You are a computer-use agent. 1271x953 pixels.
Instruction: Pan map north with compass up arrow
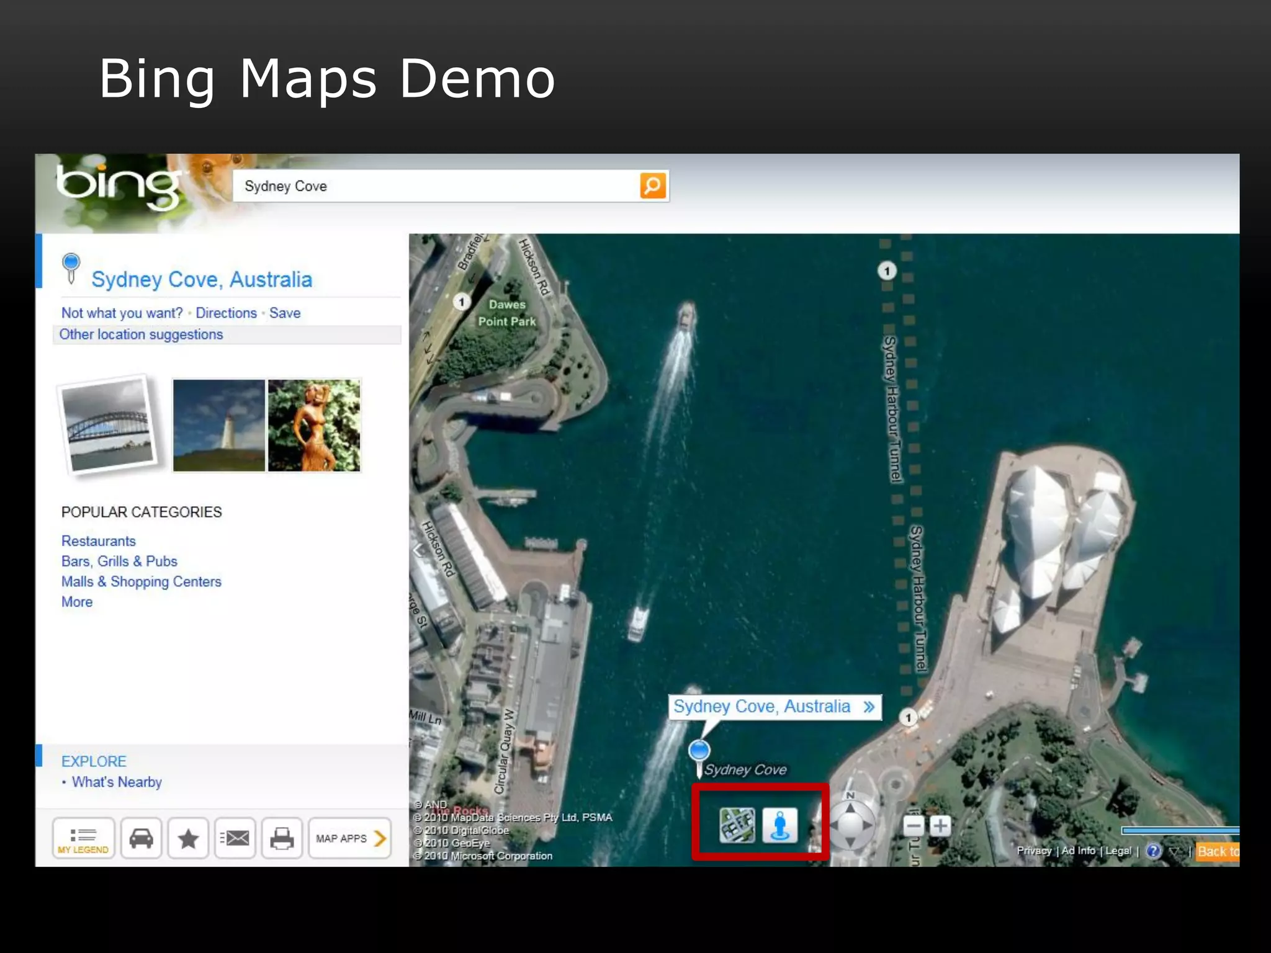[x=850, y=808]
